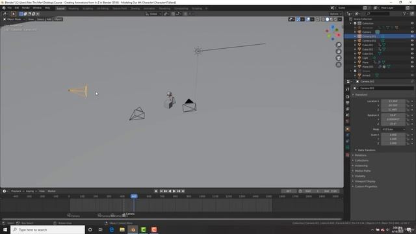
Task: Click the play animation button
Action: pyautogui.click(x=174, y=191)
